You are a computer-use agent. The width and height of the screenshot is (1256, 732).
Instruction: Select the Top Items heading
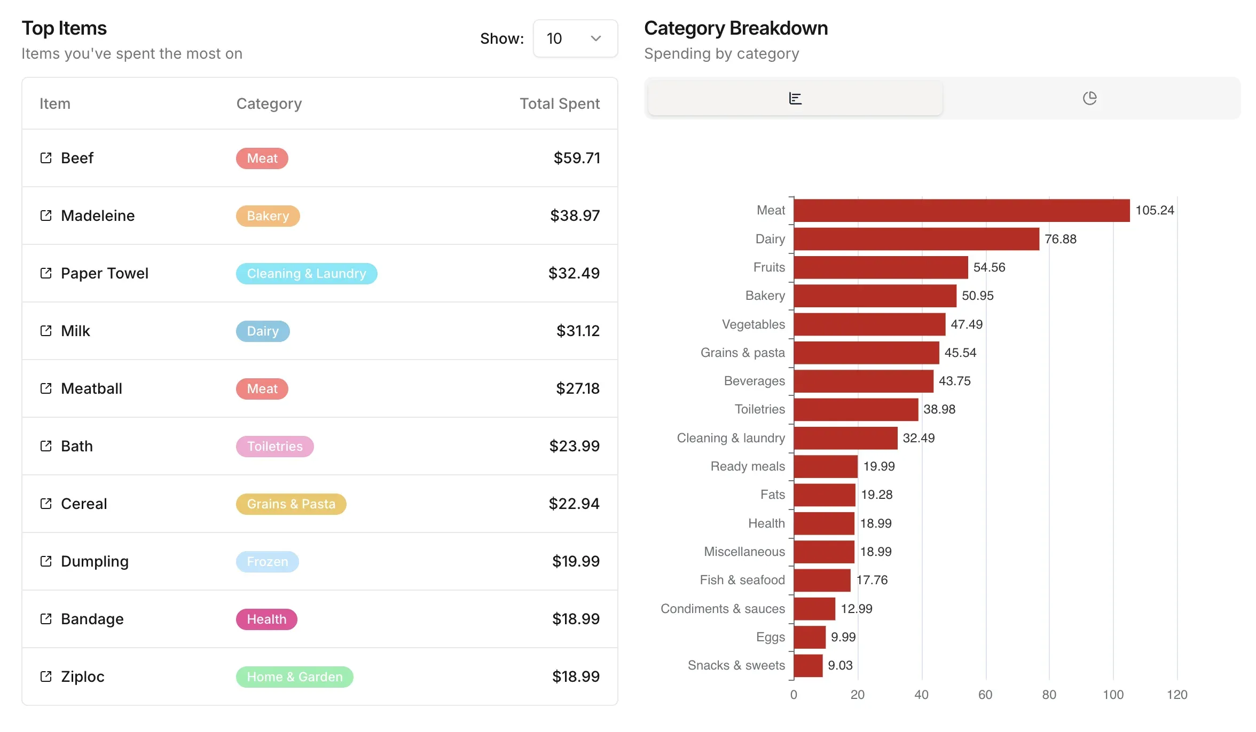(64, 28)
